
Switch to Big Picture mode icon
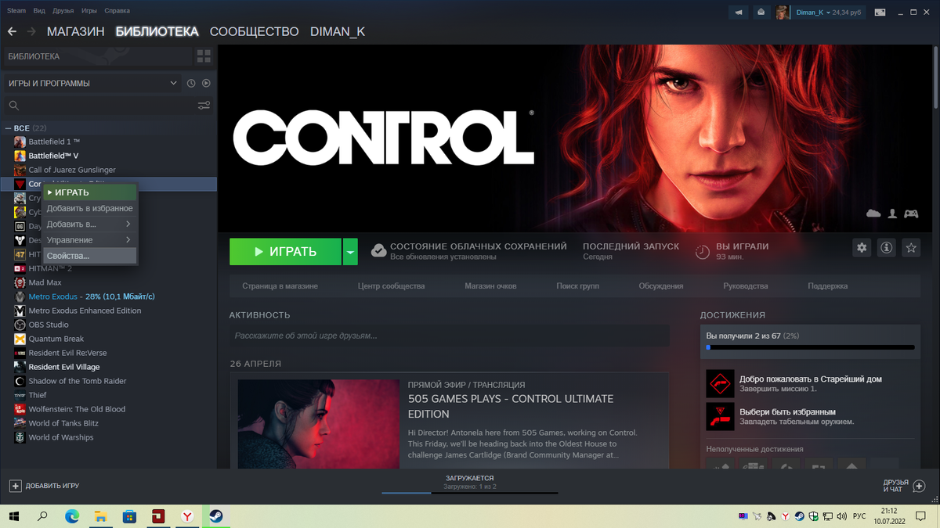(880, 13)
